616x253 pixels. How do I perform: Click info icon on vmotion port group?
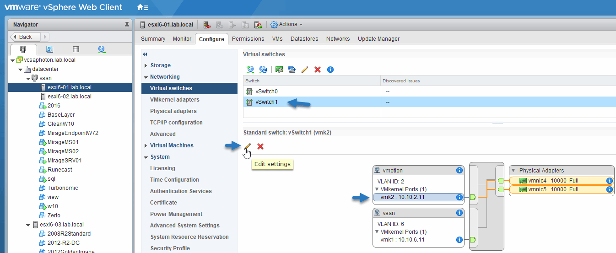click(x=459, y=171)
